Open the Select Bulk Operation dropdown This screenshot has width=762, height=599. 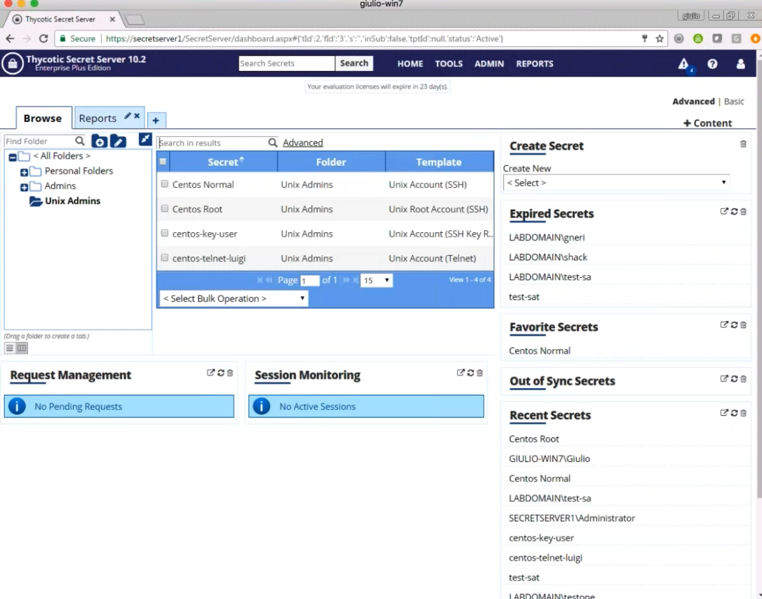232,298
